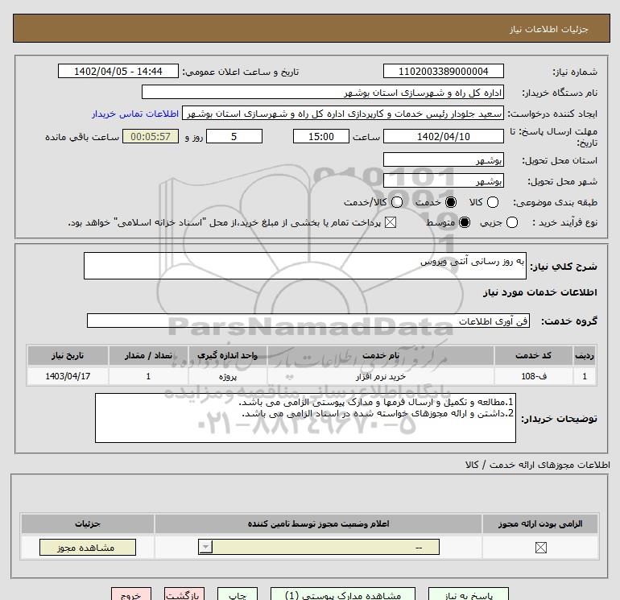Click the واحد اندازه گیری column header
The image size is (620, 600).
coord(227,355)
